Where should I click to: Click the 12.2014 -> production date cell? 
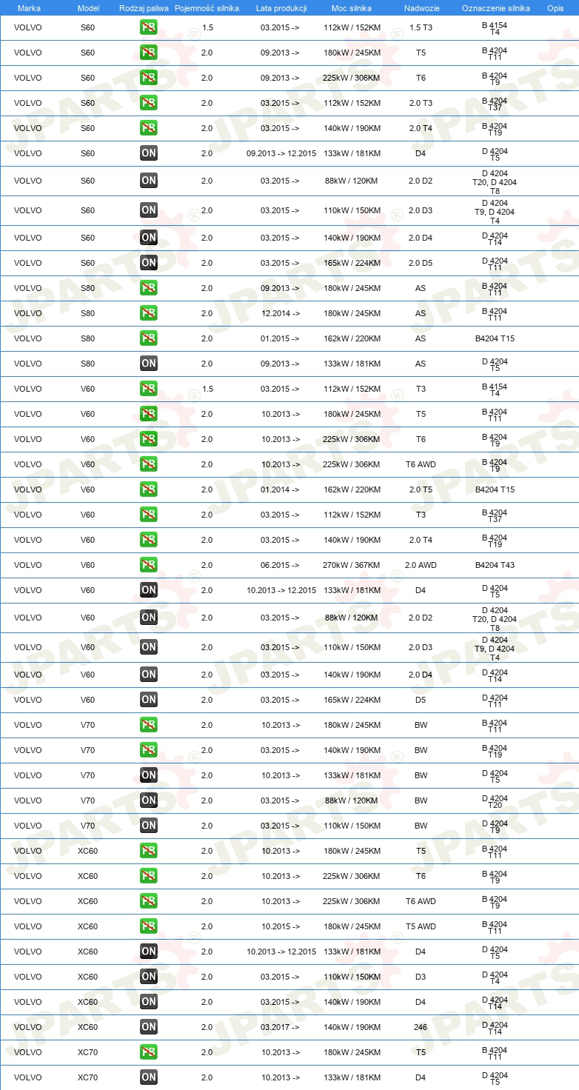pyautogui.click(x=280, y=313)
